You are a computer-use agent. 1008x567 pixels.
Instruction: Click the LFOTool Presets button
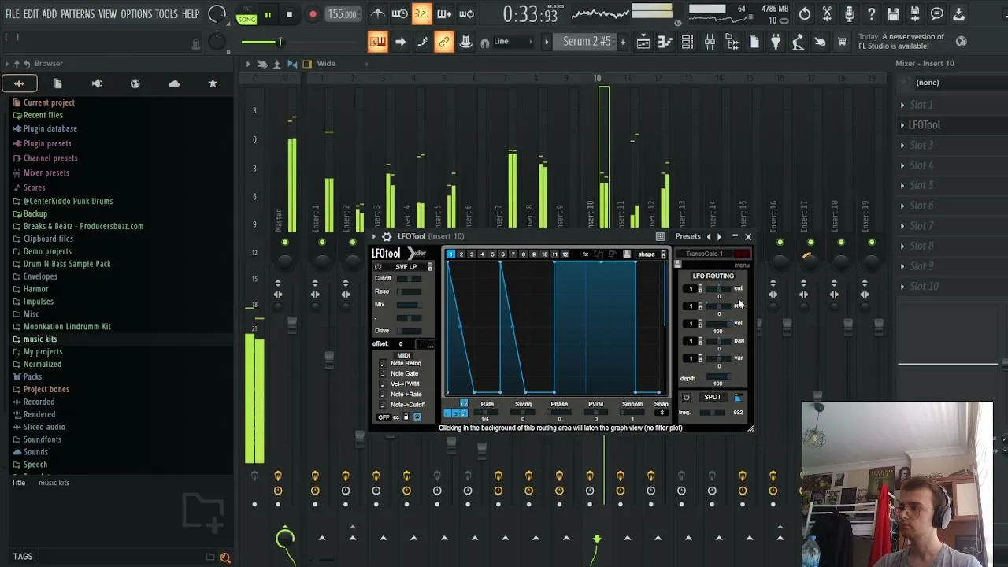click(x=687, y=236)
